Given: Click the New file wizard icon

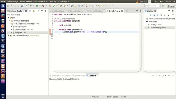Looking at the screenshot, I should [x=9, y=6].
